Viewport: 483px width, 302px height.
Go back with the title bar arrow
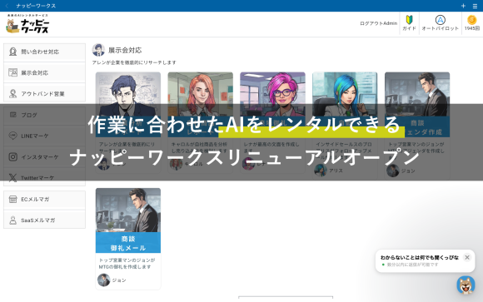[x=7, y=6]
